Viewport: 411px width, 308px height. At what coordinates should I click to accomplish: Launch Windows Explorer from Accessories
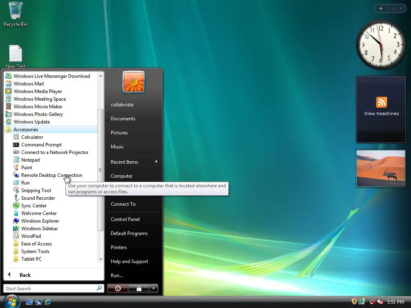point(55,221)
